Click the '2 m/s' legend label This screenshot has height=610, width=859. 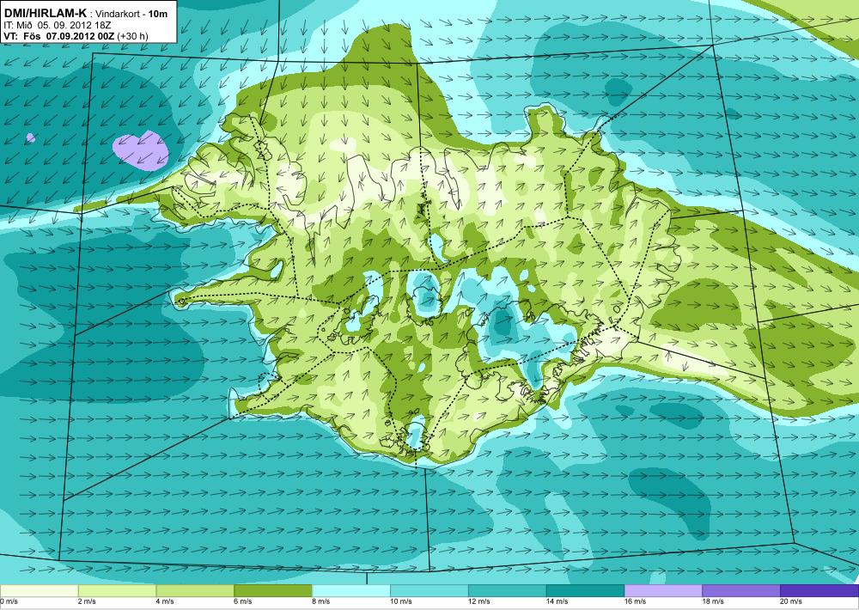tap(88, 601)
